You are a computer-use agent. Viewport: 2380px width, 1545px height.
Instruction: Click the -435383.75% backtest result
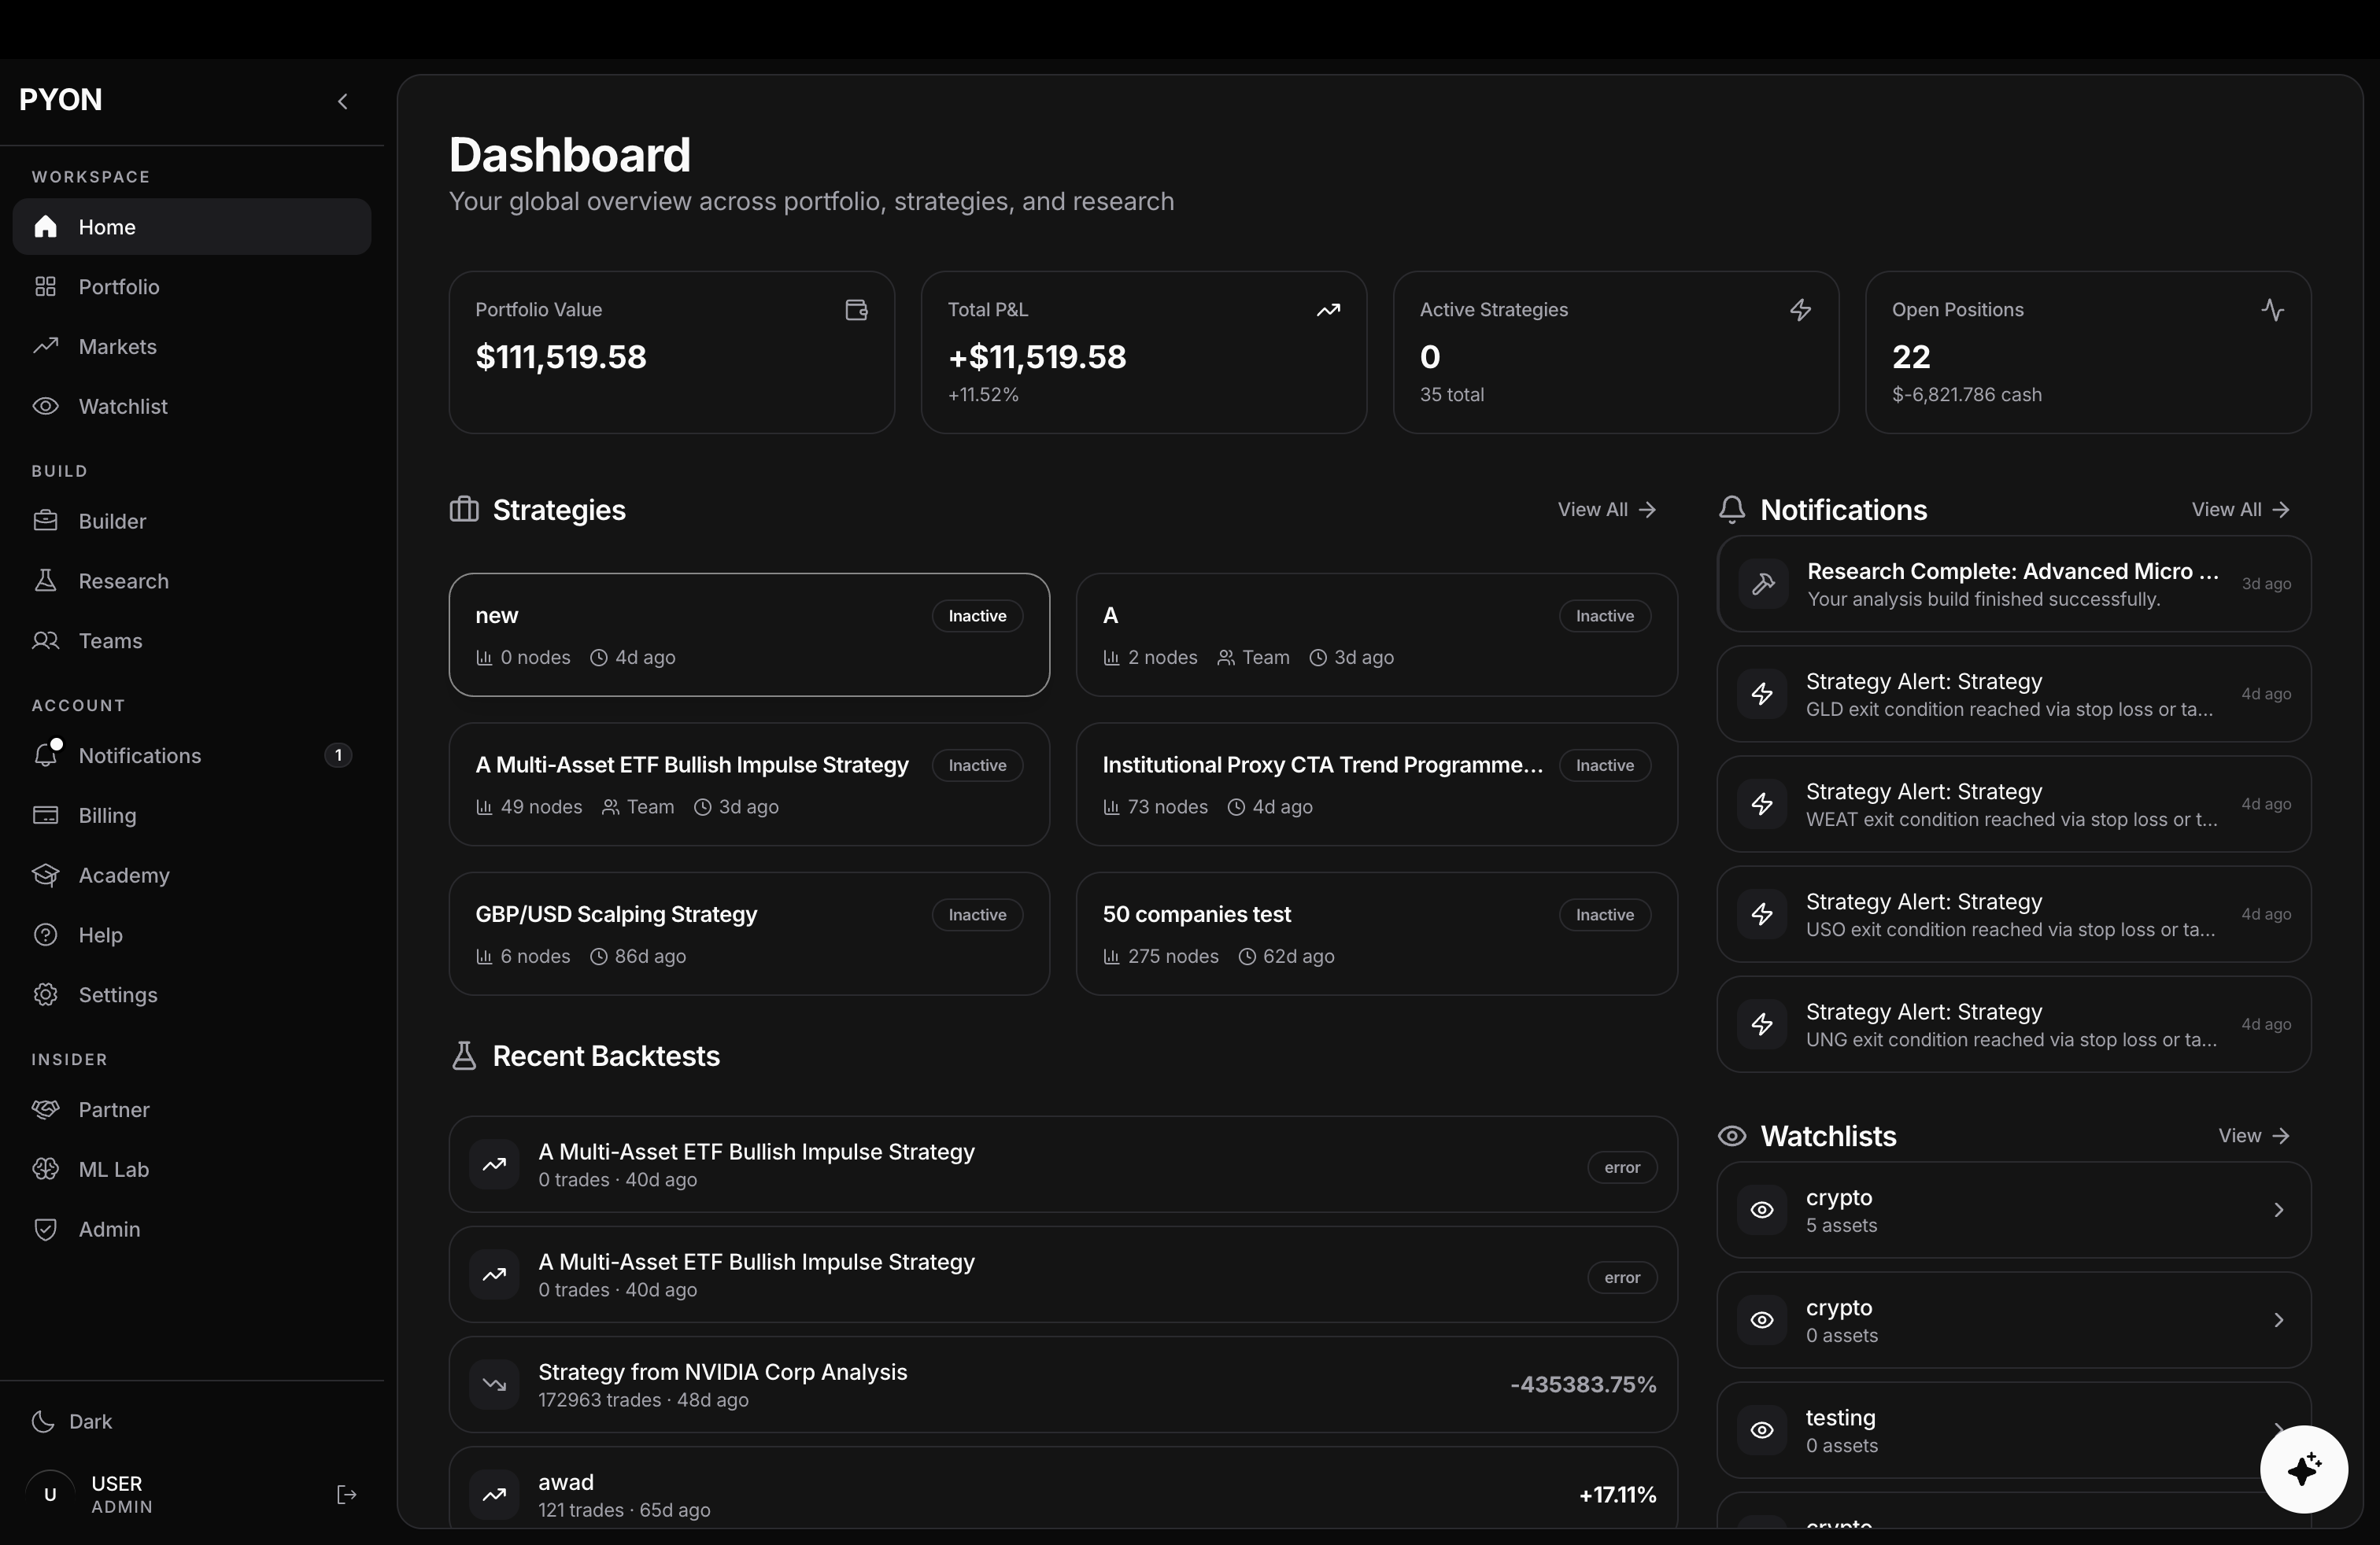(x=1583, y=1385)
